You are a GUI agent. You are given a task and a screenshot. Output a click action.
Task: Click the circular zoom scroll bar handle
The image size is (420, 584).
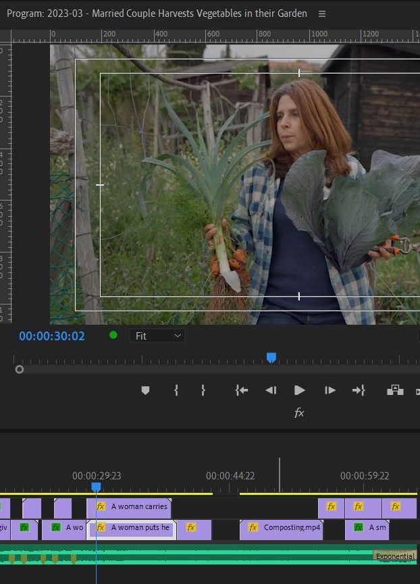pos(20,369)
